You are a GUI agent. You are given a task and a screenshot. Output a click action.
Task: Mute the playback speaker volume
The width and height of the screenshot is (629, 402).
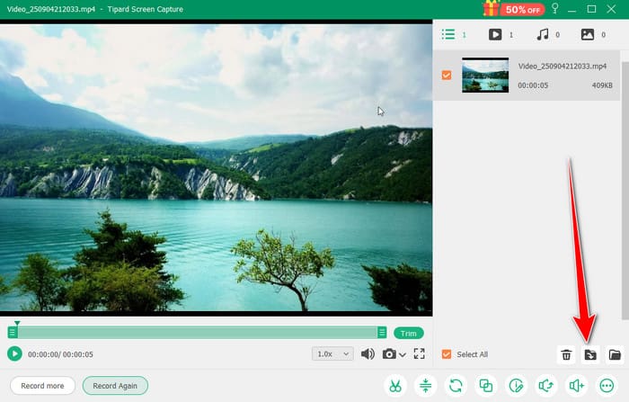[368, 354]
